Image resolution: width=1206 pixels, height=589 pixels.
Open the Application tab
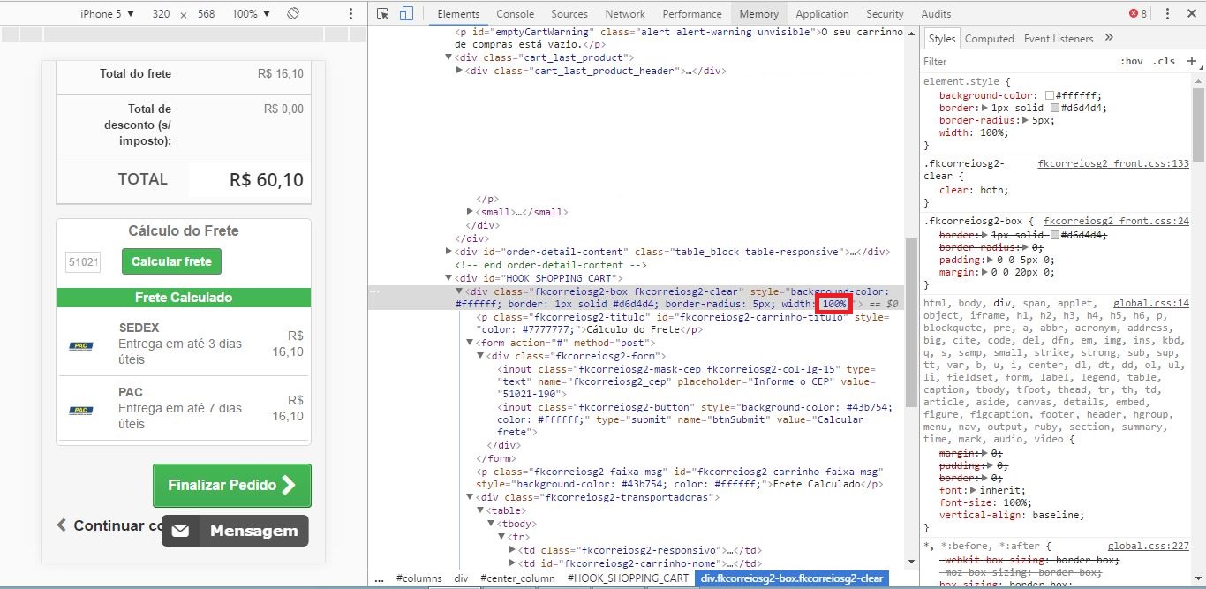pos(822,14)
